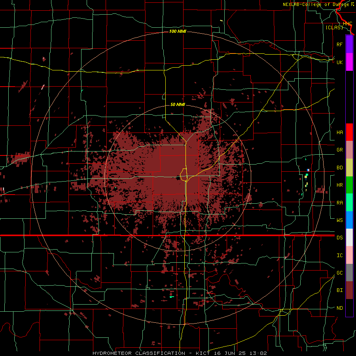Click the 100 NMI range ring label
Viewport: 356px width, 356px height.
click(178, 31)
